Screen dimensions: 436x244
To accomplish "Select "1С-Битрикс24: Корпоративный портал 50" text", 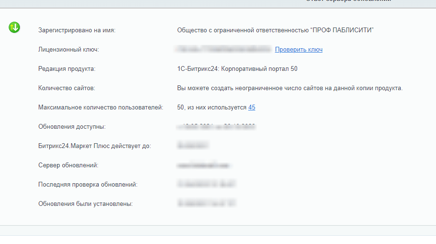I will [x=237, y=68].
